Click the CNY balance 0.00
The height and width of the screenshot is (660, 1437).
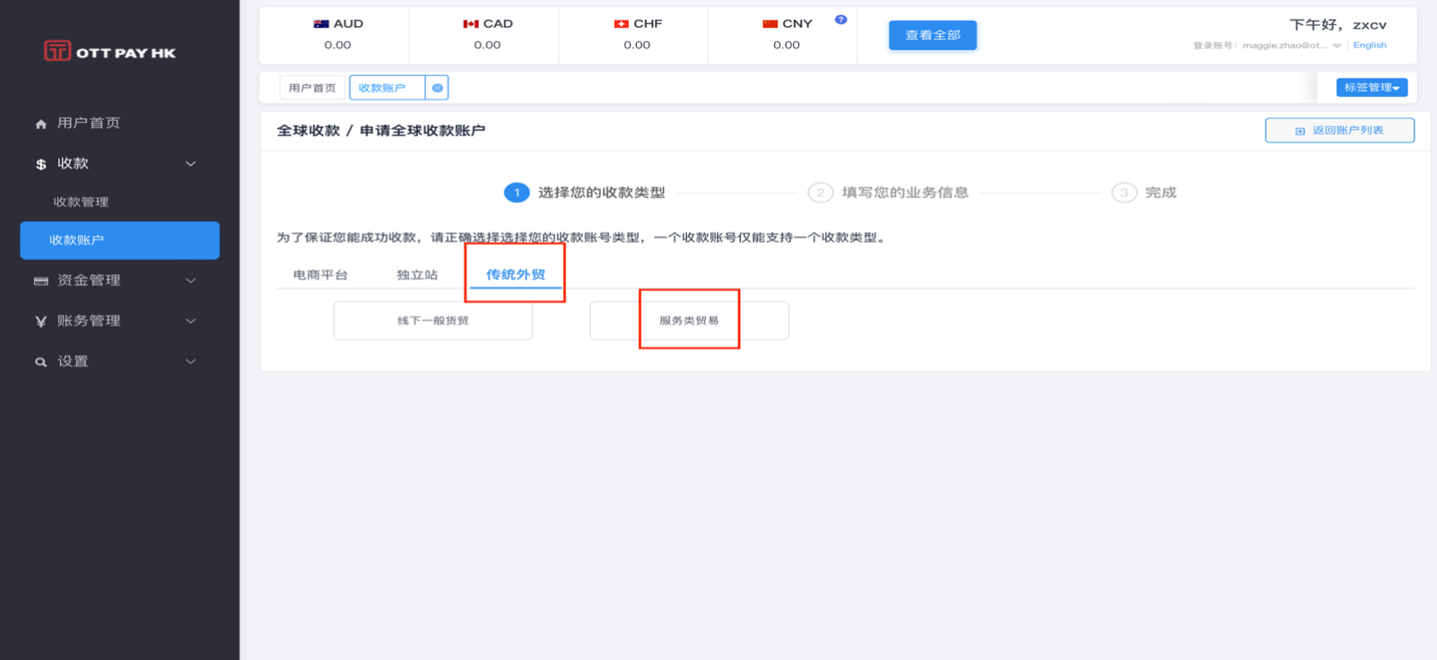tap(787, 45)
